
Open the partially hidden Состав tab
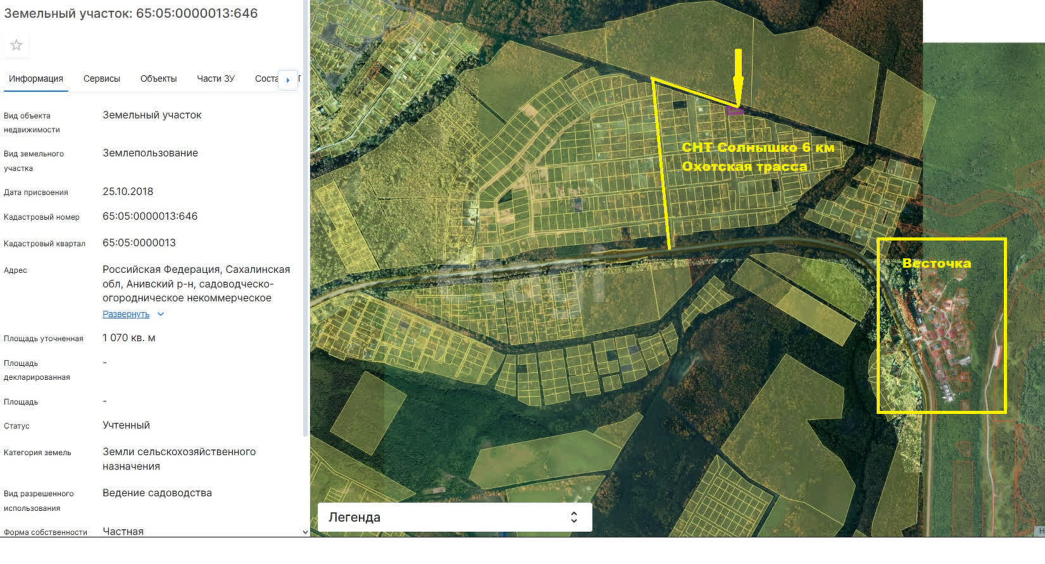pos(266,78)
